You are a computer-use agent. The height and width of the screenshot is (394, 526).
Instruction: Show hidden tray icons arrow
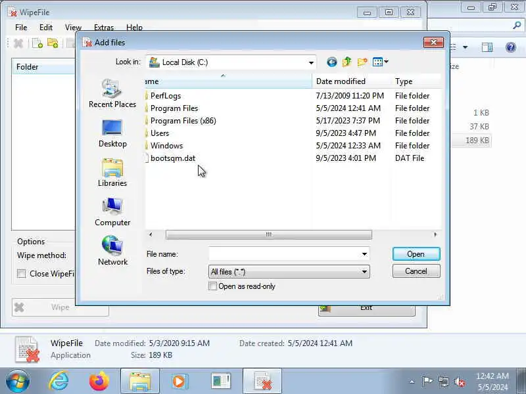pyautogui.click(x=412, y=382)
